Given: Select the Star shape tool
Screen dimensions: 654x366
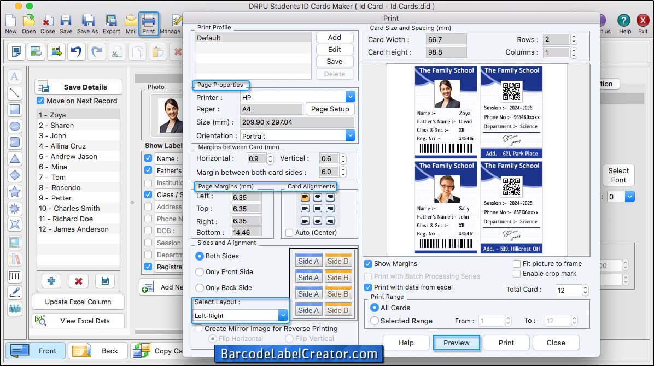Looking at the screenshot, I should [15, 192].
